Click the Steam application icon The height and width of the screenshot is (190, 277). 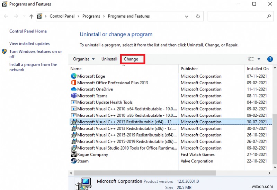tap(74, 161)
